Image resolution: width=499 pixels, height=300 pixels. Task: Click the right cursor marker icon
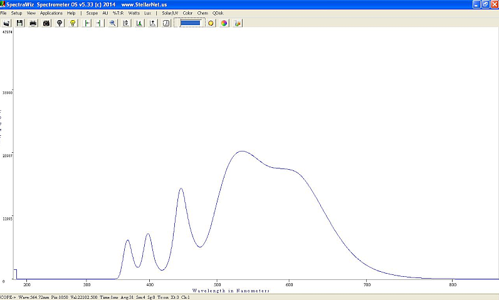tap(99, 23)
